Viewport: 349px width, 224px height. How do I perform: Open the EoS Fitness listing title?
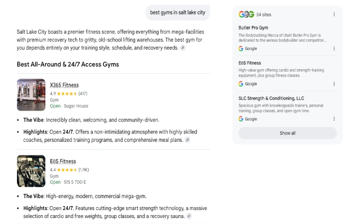click(63, 161)
